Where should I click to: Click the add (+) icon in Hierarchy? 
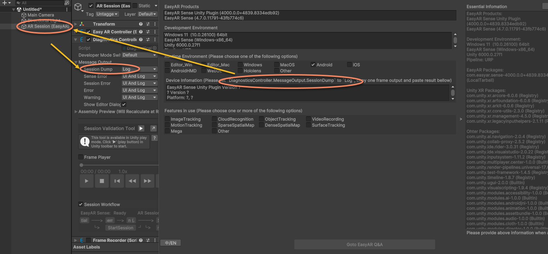pyautogui.click(x=5, y=3)
